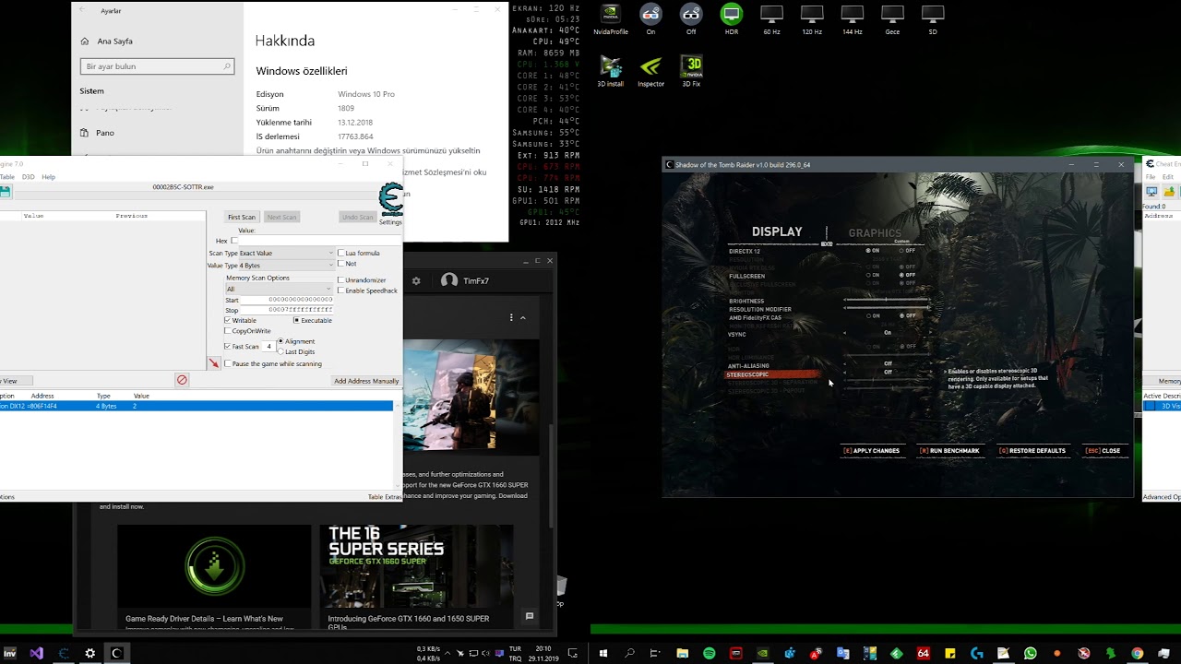Click the TimFx7 profile avatar

(x=449, y=280)
